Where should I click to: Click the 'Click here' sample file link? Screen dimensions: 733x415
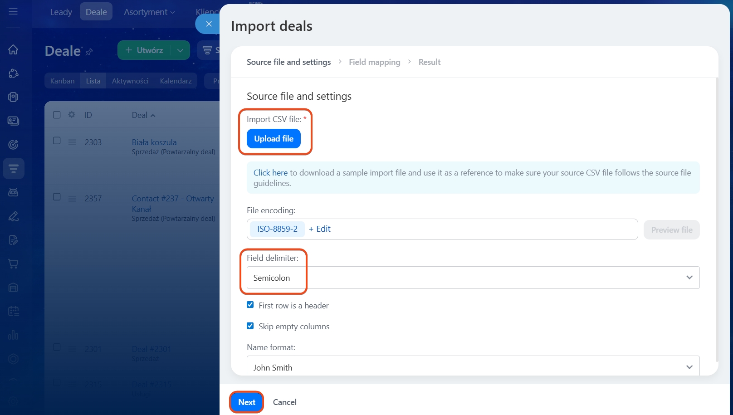[270, 173]
